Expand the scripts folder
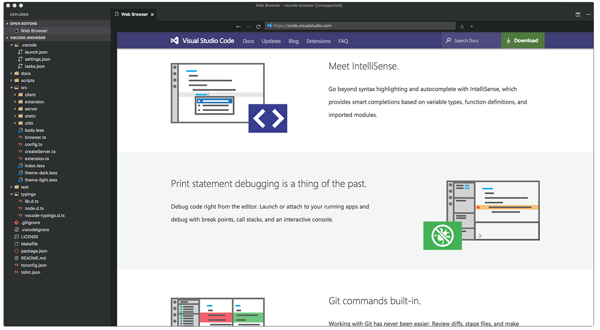 (x=27, y=80)
